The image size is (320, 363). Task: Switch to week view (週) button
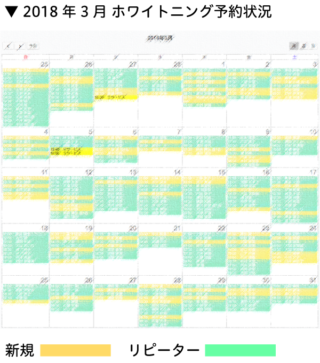(x=303, y=46)
